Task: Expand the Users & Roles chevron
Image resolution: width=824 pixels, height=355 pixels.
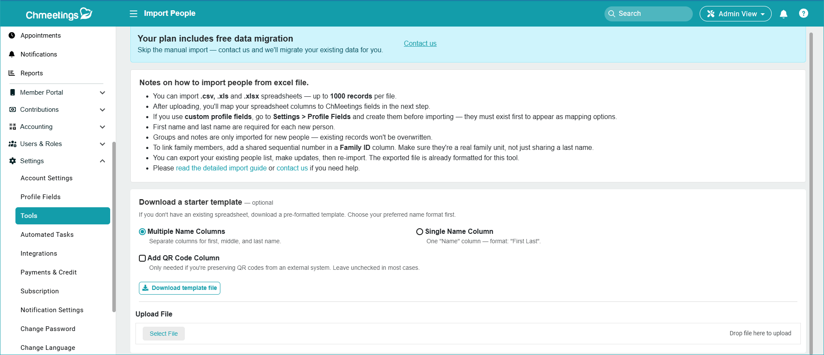Action: click(102, 144)
